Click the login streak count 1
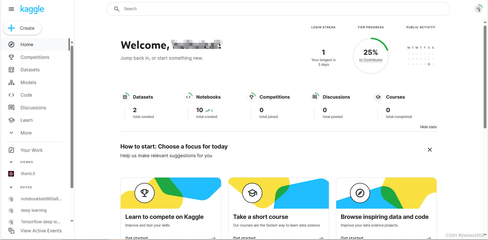Viewport: 488px width, 240px height. point(323,52)
